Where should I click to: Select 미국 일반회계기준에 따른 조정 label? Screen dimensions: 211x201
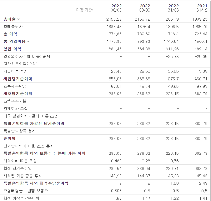[30, 116]
